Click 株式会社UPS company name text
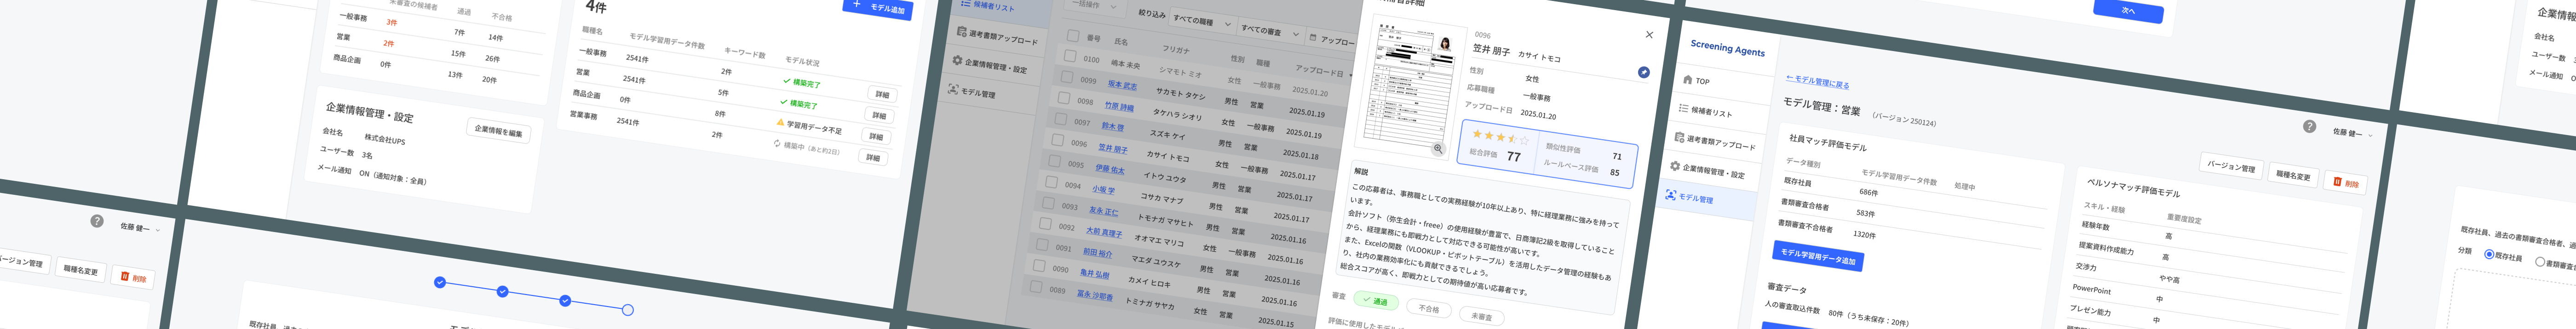 point(384,139)
